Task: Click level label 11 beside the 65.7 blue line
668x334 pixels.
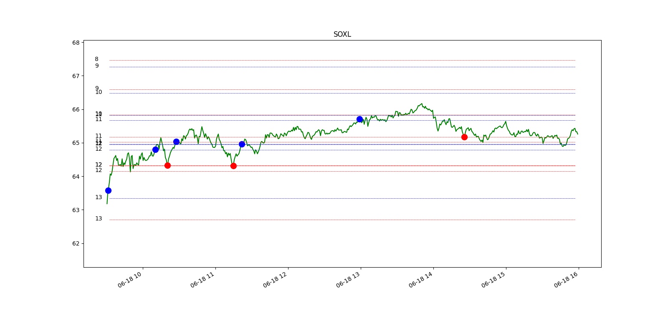Action: [99, 119]
